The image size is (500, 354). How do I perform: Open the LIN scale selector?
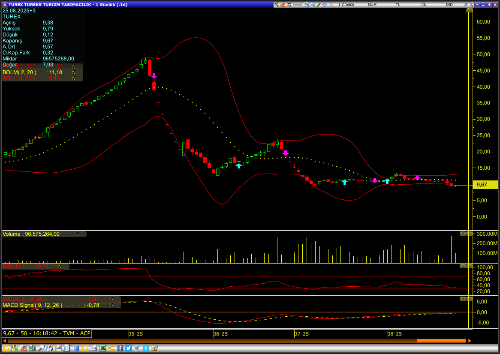[423, 5]
